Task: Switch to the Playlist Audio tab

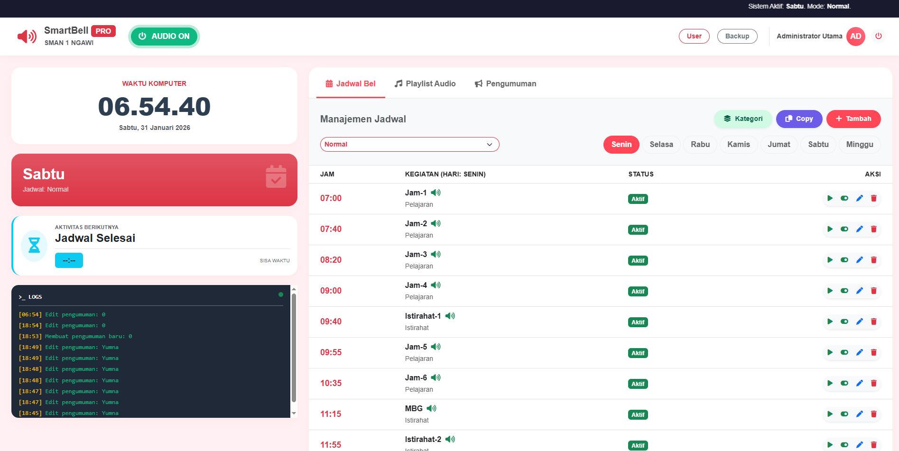Action: pyautogui.click(x=425, y=83)
